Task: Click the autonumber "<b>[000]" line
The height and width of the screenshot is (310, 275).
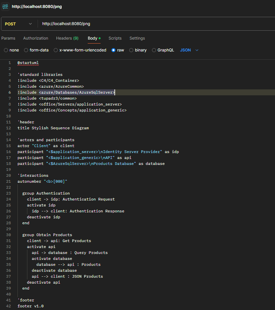Action: pos(42,181)
